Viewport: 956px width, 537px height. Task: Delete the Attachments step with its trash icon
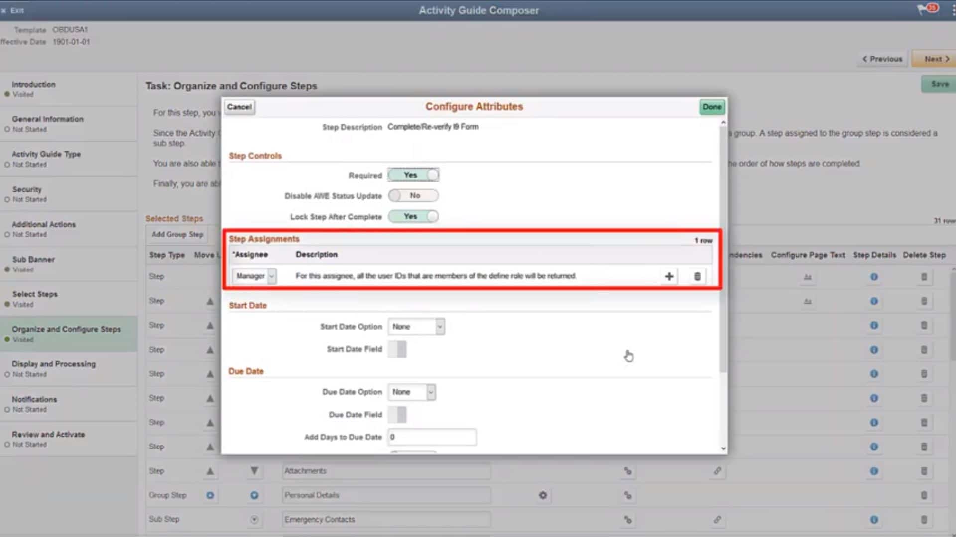click(924, 471)
